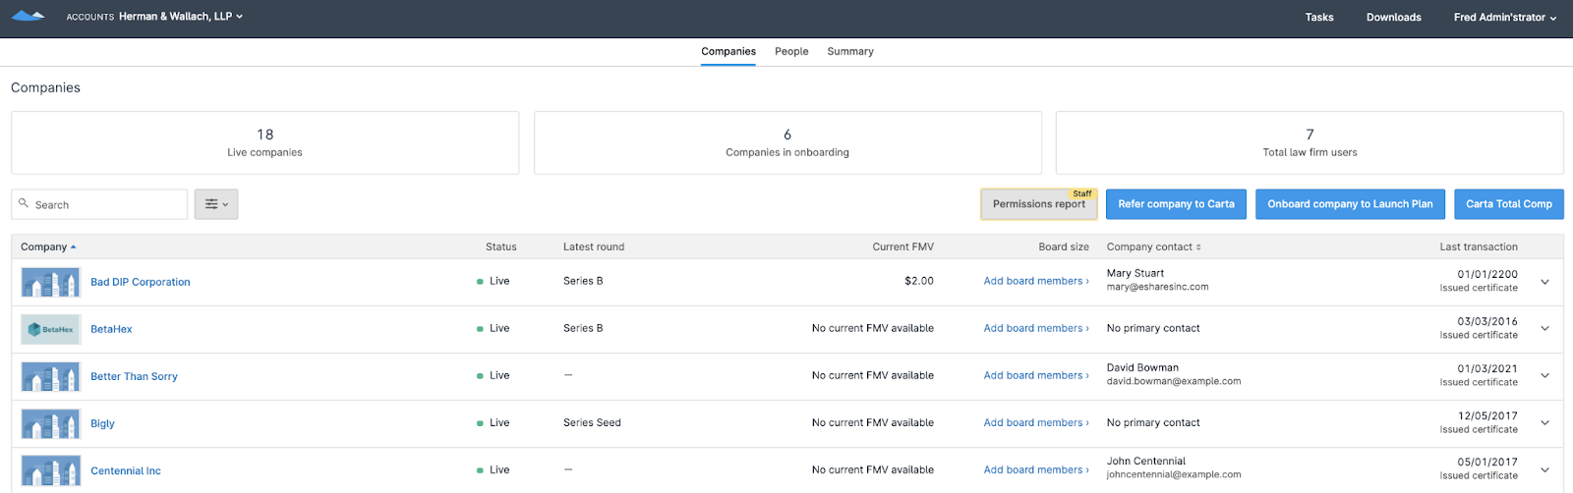Click Onboard company to Launch Plan button
The image size is (1573, 493).
point(1350,204)
